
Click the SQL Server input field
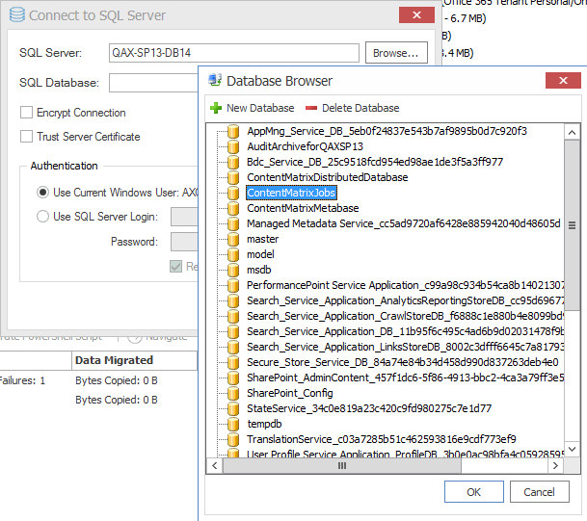point(234,53)
